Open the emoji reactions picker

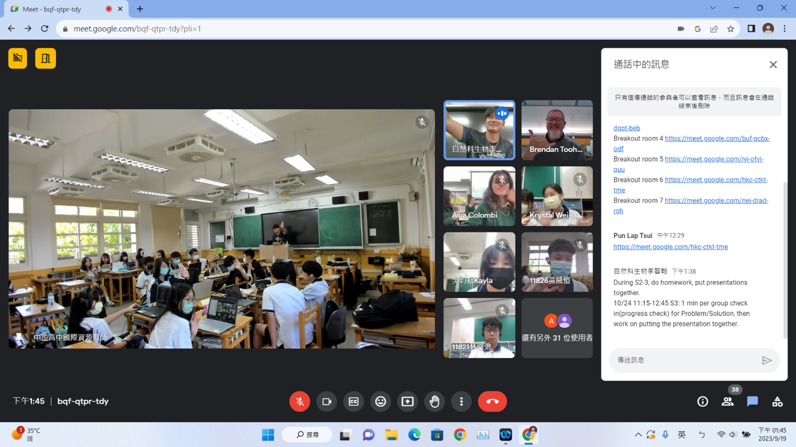coord(381,401)
